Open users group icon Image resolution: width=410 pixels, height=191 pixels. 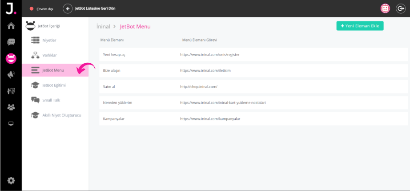[x=11, y=107]
